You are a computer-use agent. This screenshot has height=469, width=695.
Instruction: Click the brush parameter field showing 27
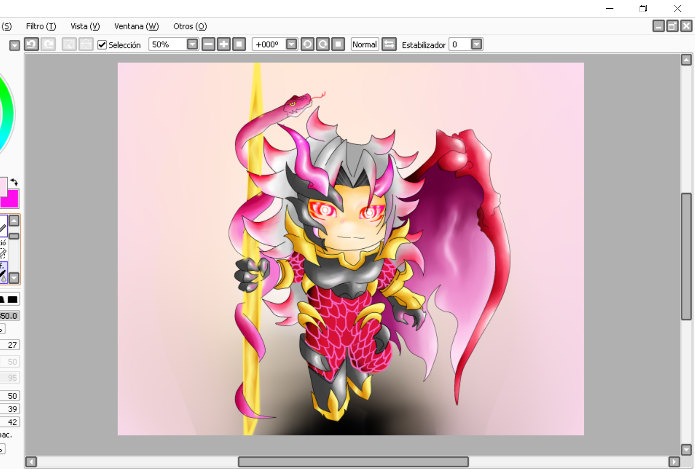coord(10,345)
